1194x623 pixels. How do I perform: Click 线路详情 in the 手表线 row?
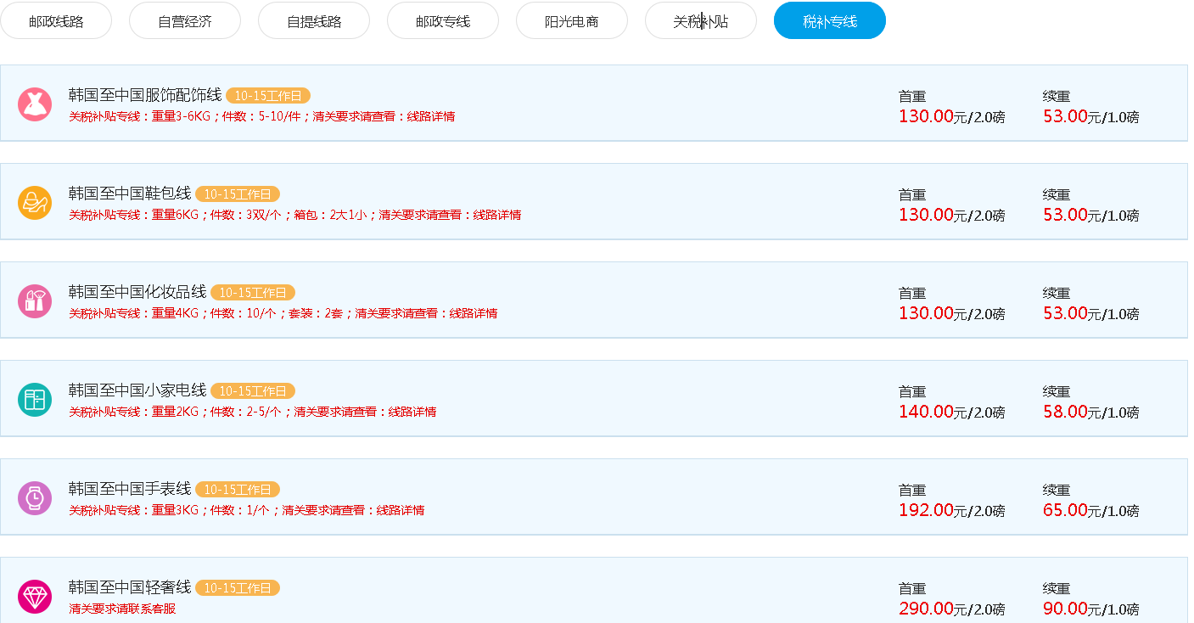[401, 510]
